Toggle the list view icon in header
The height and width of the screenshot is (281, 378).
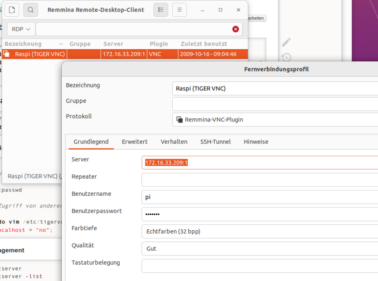point(161,10)
